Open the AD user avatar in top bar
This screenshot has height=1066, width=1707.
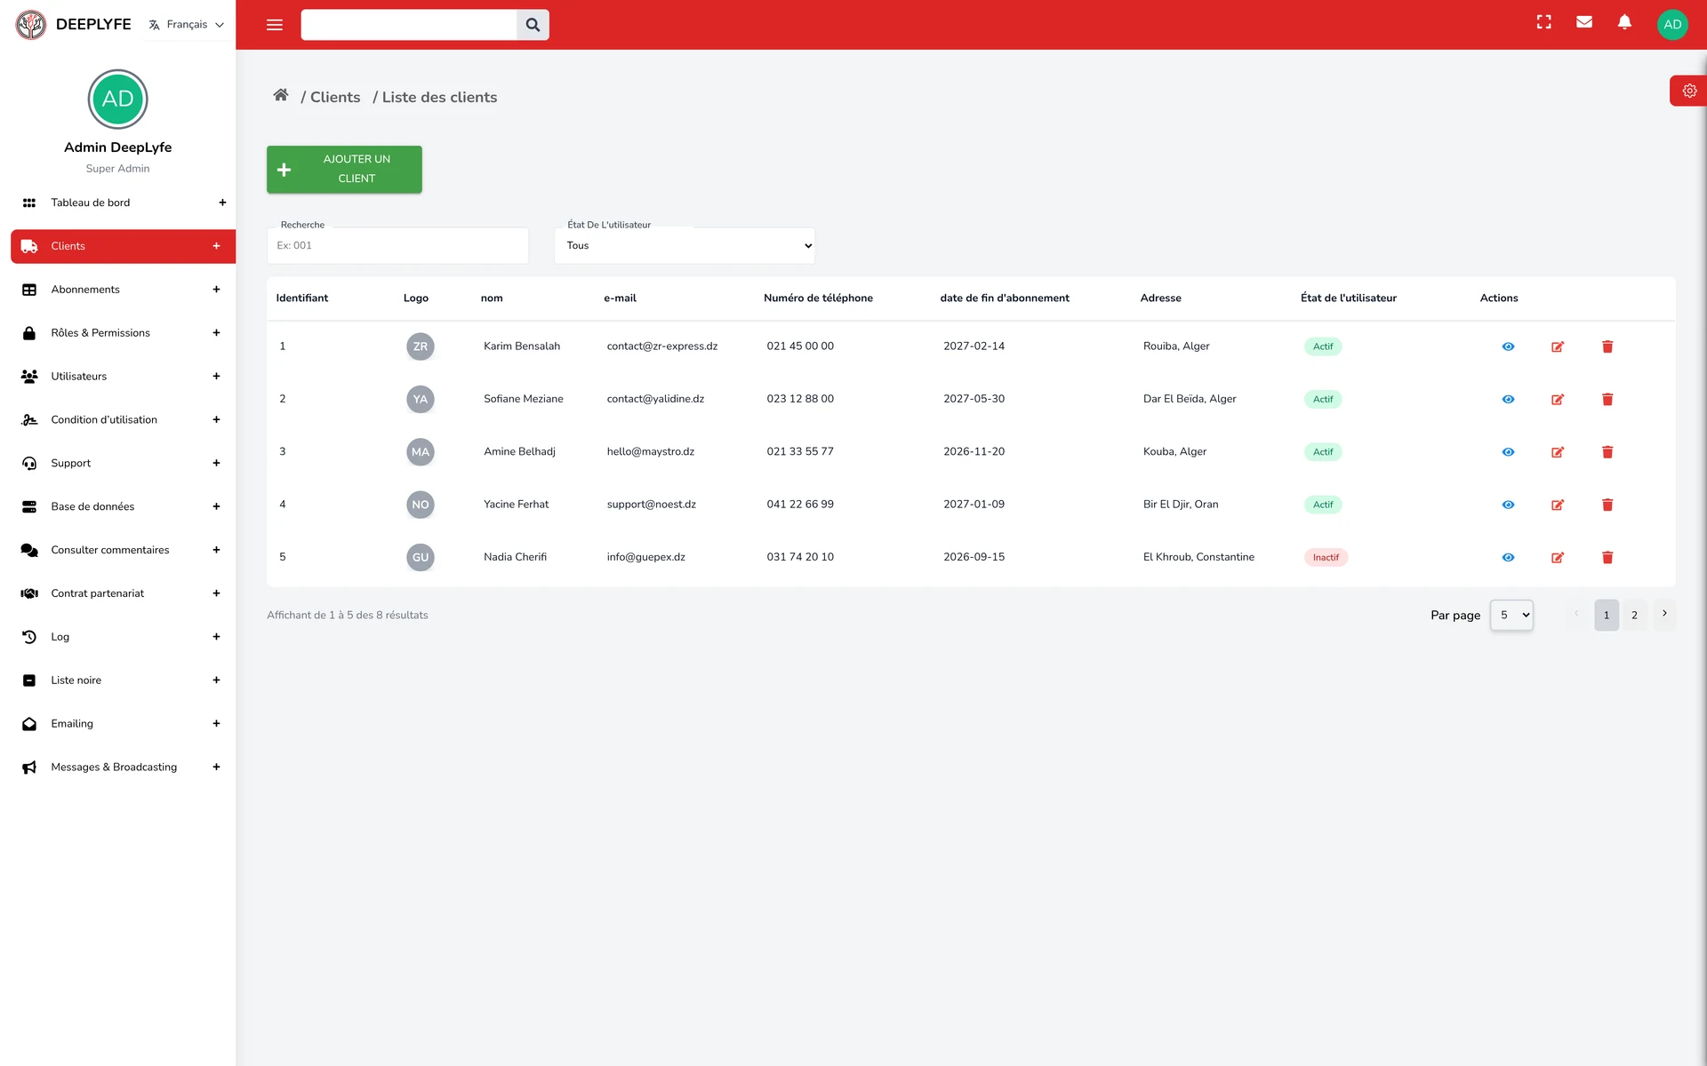coord(1672,25)
